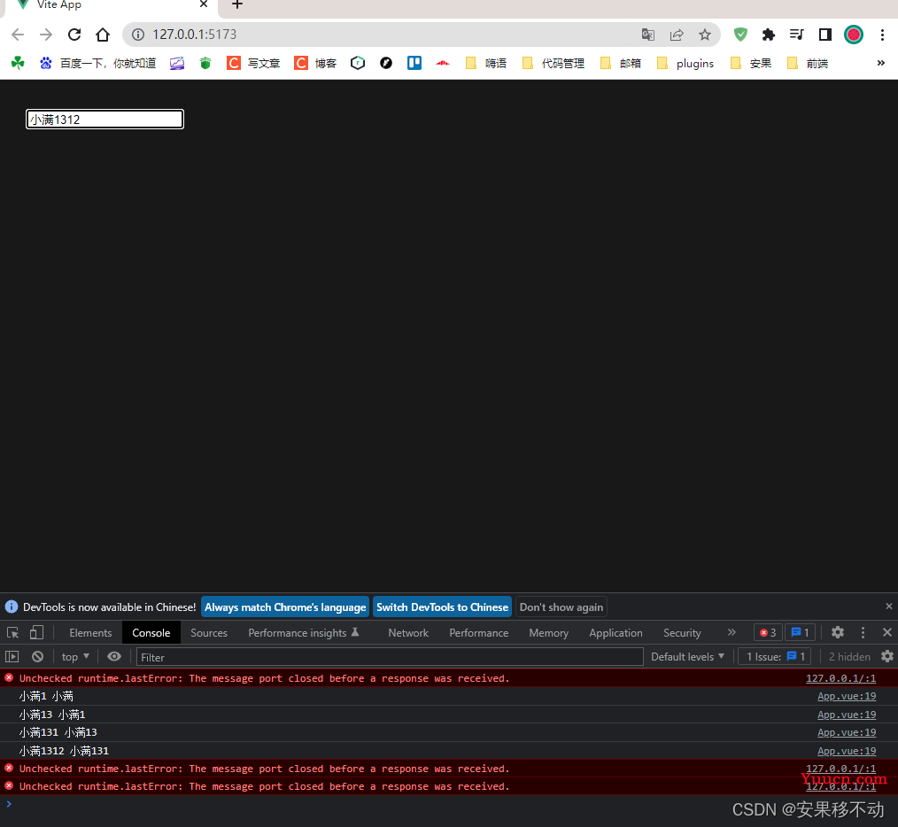Create a live expression eye icon
The width and height of the screenshot is (898, 827).
click(x=114, y=656)
